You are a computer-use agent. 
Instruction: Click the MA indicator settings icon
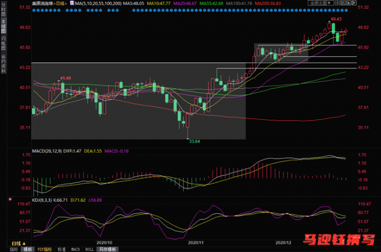tap(72, 3)
